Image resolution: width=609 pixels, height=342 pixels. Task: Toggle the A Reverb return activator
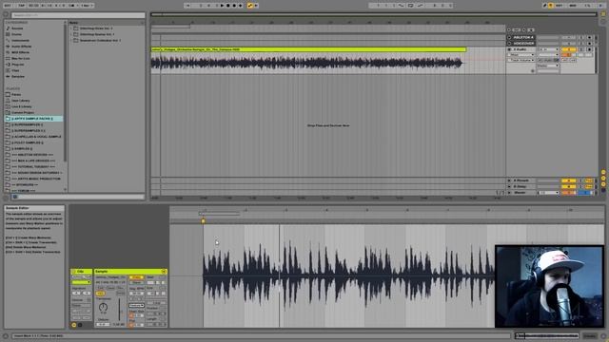click(x=568, y=180)
